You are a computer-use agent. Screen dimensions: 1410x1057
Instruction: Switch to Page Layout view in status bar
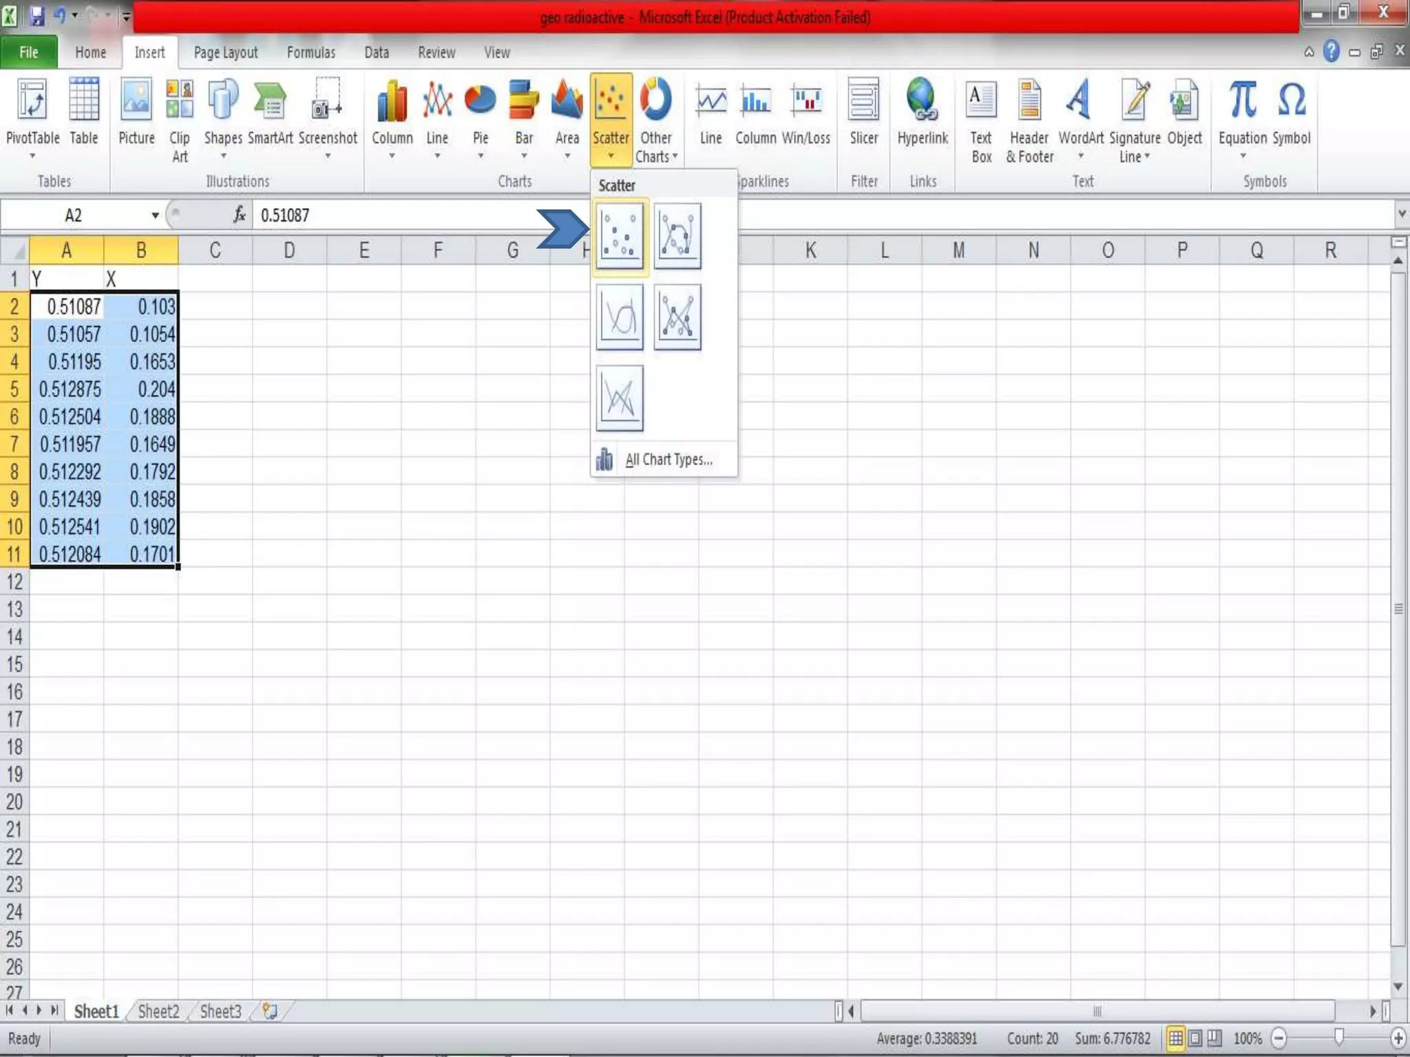tap(1195, 1038)
